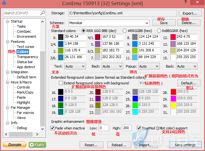Open Transparency settings page
Screen dimensions: 205x151
click(27, 57)
